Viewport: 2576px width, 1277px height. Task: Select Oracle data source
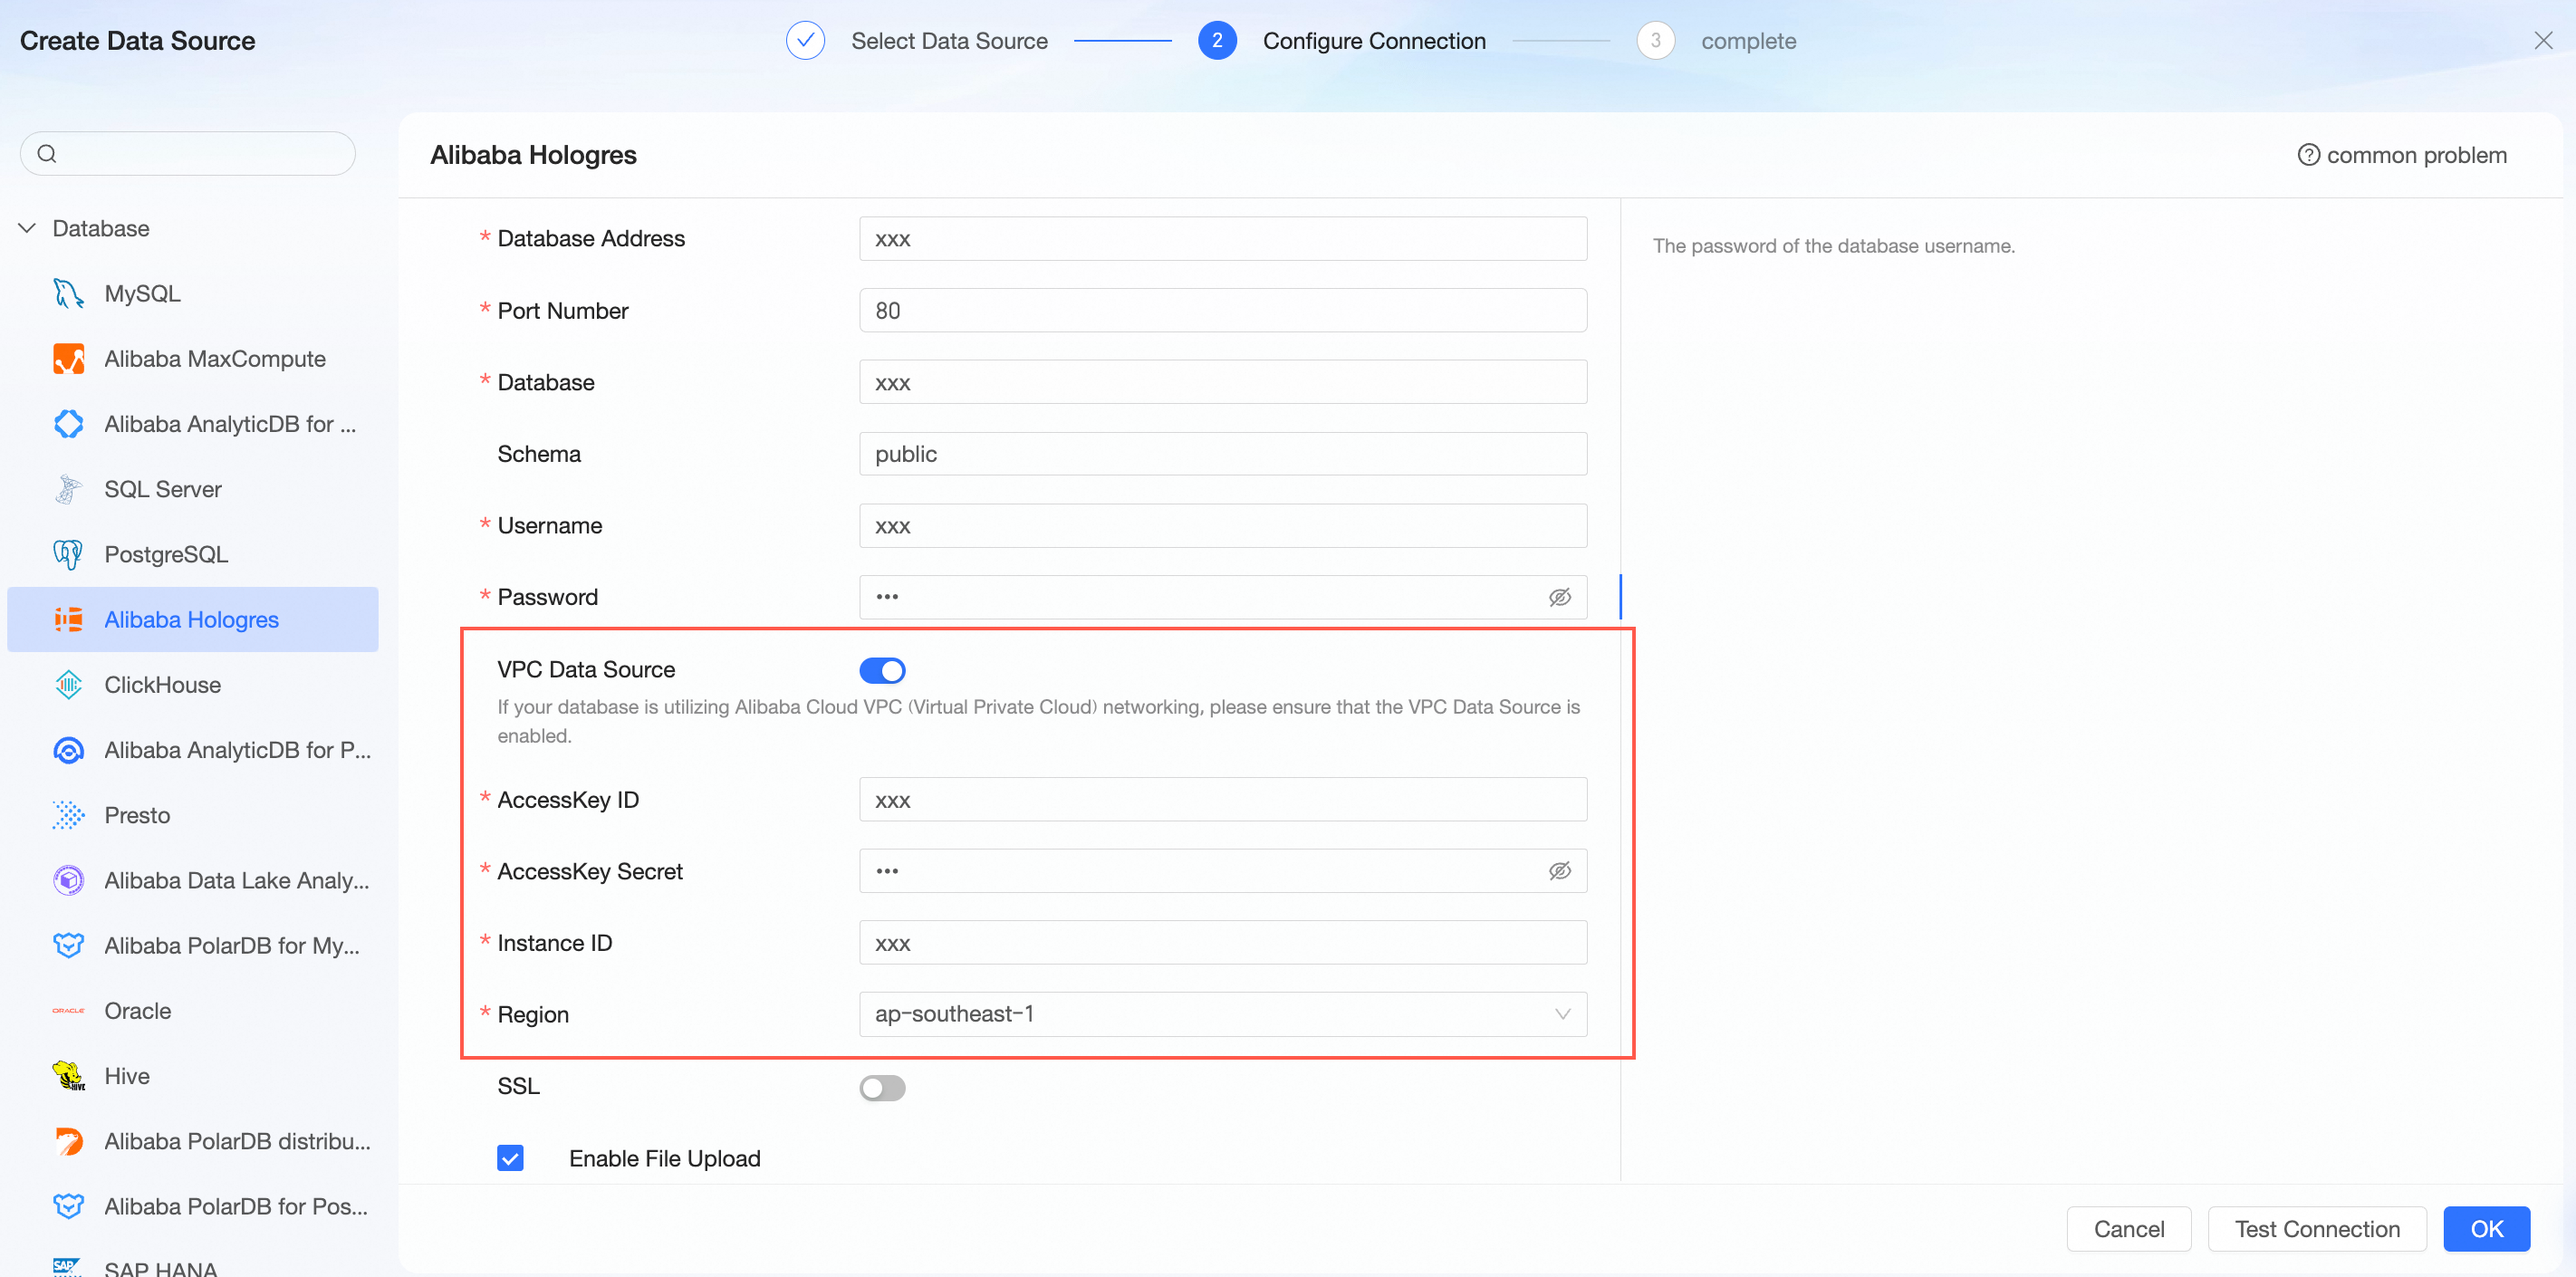click(x=193, y=1011)
